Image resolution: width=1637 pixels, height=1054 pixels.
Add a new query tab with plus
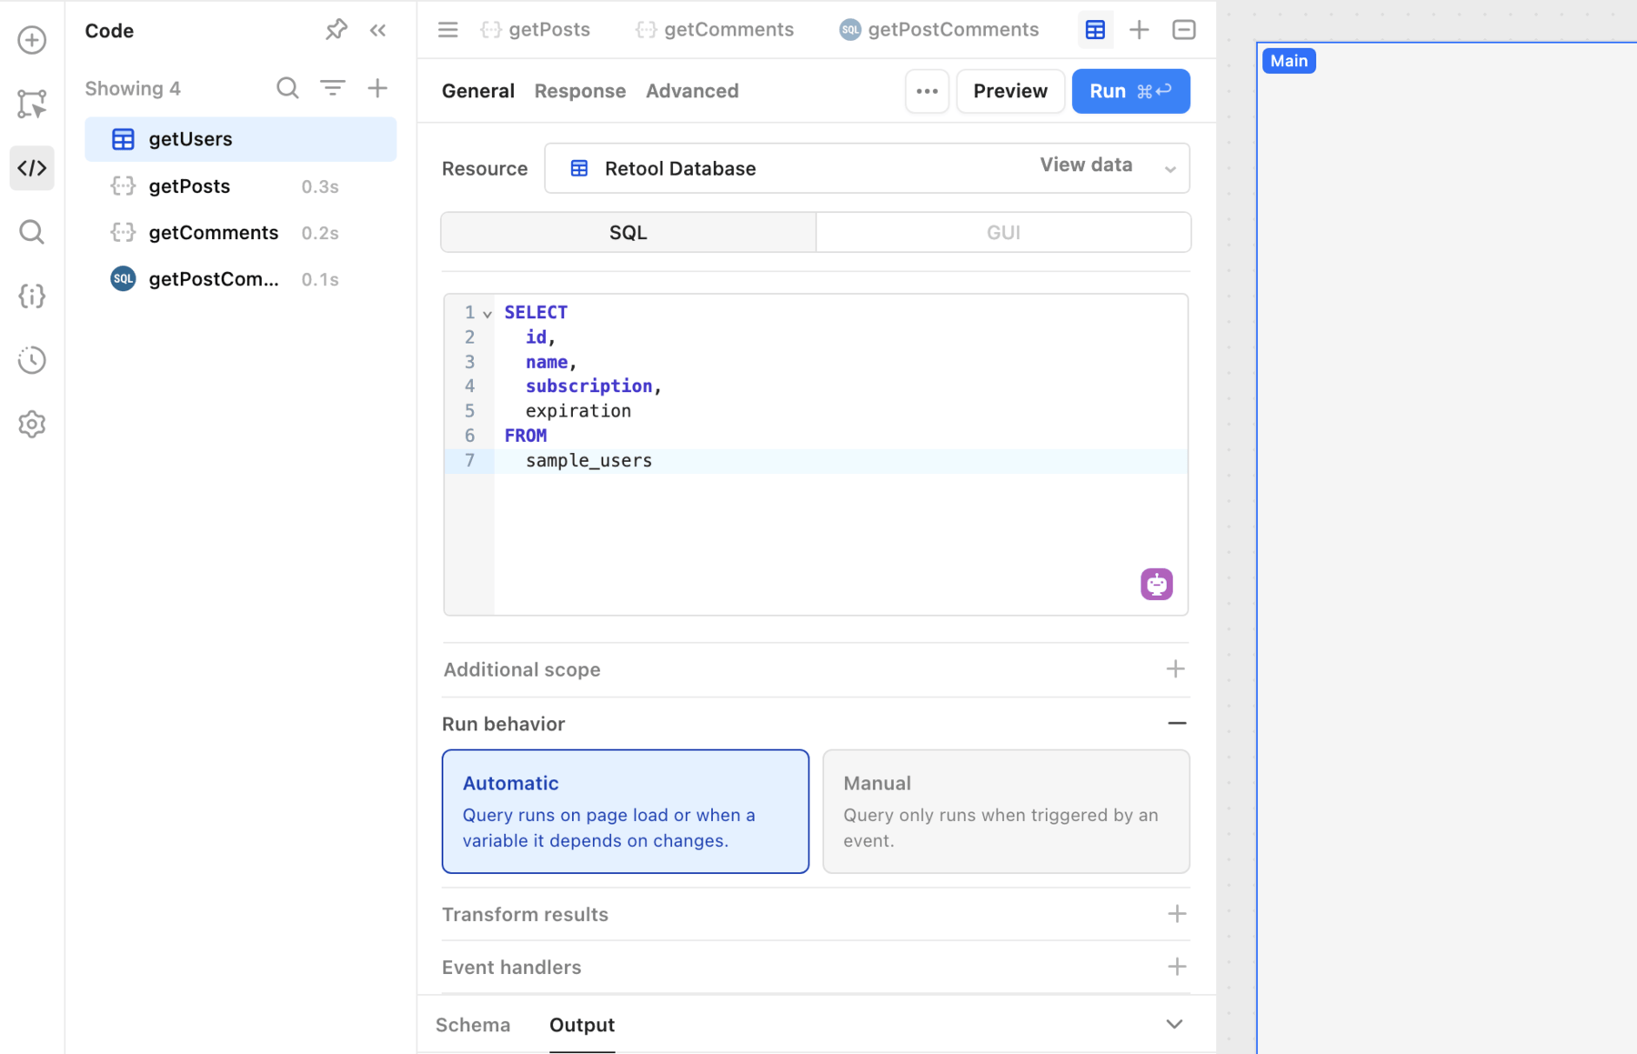point(1139,30)
